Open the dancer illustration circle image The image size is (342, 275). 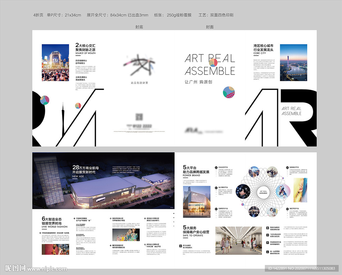coord(283,191)
